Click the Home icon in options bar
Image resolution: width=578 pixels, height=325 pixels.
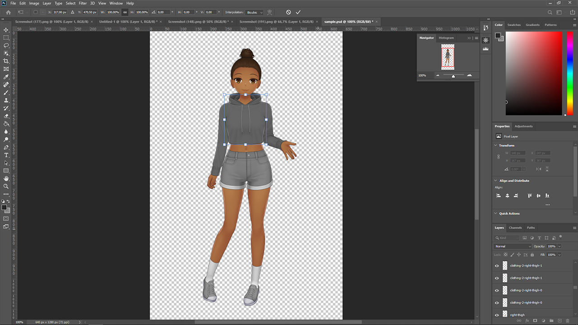click(8, 12)
